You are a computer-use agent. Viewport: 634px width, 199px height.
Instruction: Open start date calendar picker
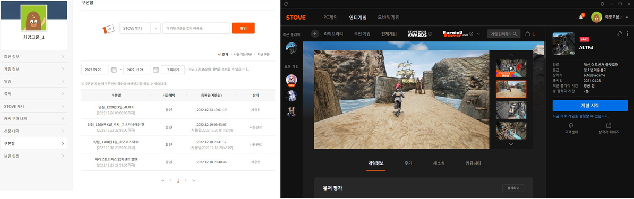pos(114,70)
